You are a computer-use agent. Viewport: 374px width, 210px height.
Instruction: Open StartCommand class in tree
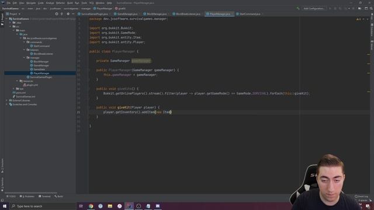(x=40, y=46)
